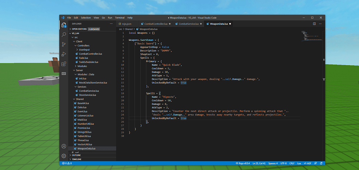Open the Go menu
Image resolution: width=359 pixels, height=170 pixels.
click(103, 18)
